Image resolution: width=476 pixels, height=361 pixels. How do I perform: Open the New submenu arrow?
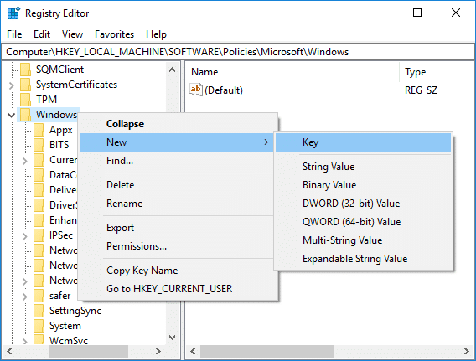pyautogui.click(x=266, y=142)
